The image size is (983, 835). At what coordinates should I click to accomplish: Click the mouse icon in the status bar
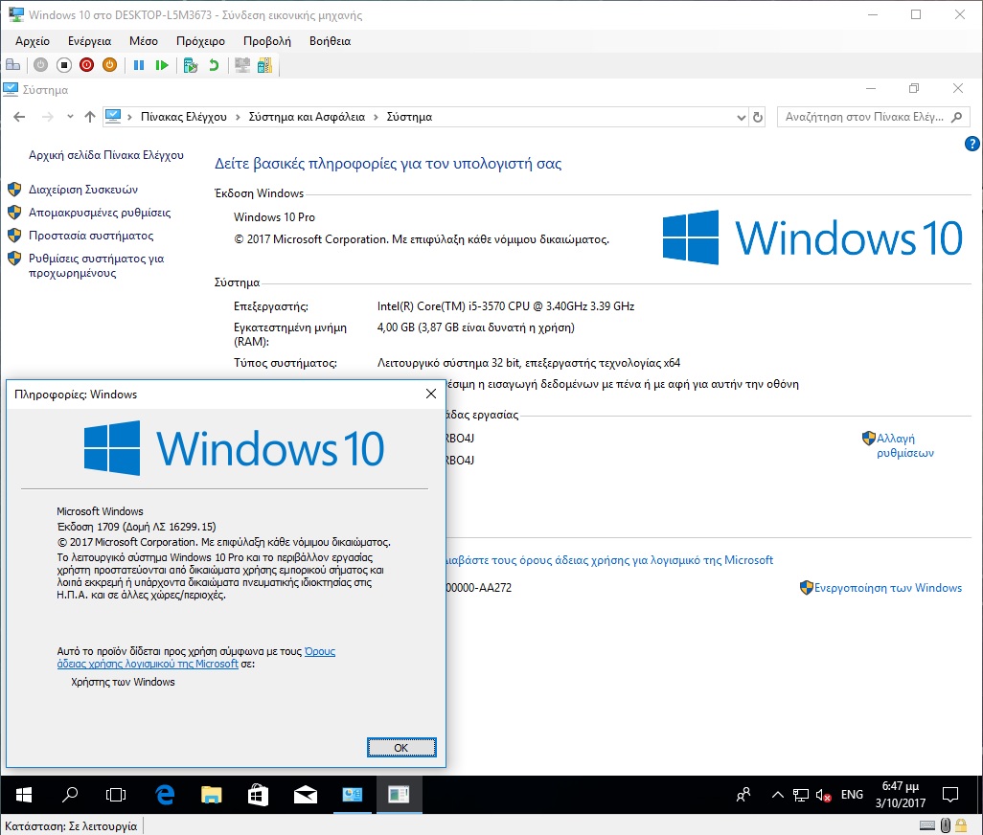click(946, 825)
